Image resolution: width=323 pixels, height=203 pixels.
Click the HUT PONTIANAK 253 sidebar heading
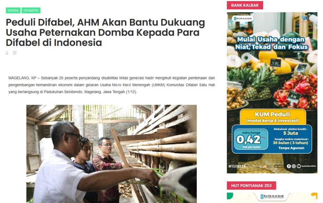click(251, 185)
